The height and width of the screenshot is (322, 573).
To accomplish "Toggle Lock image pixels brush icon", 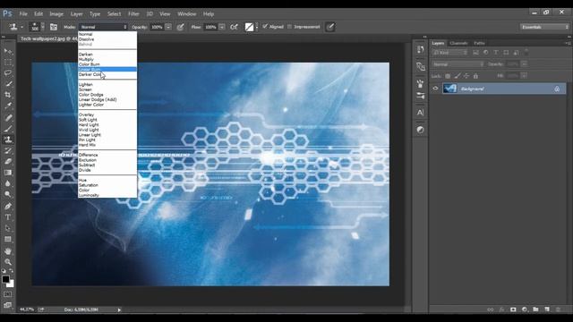I will 458,76.
